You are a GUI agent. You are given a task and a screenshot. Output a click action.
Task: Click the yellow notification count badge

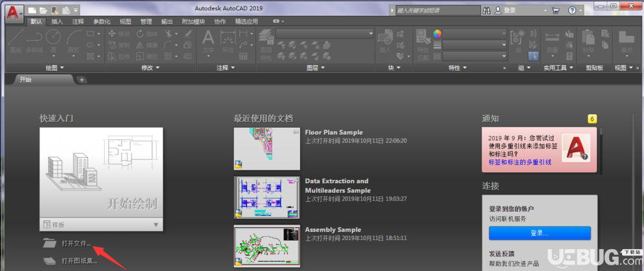click(592, 119)
